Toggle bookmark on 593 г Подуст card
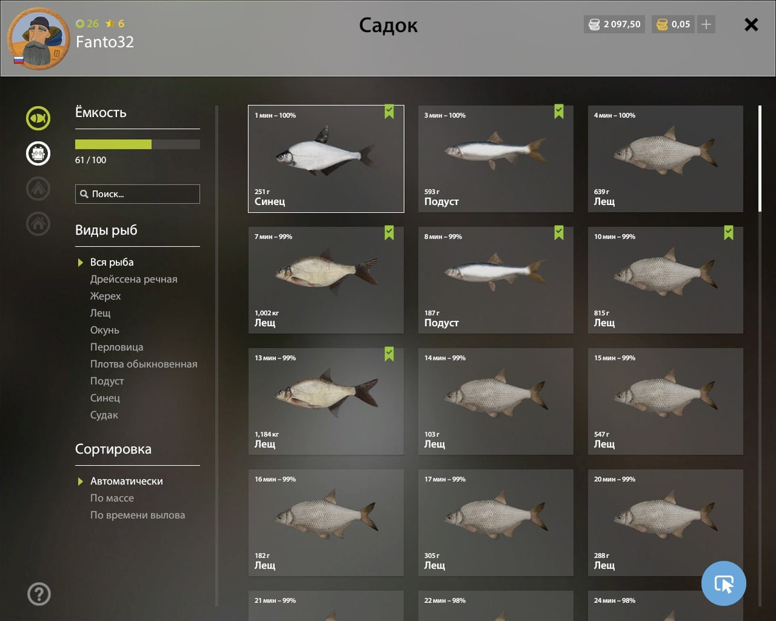This screenshot has height=621, width=776. (x=559, y=112)
